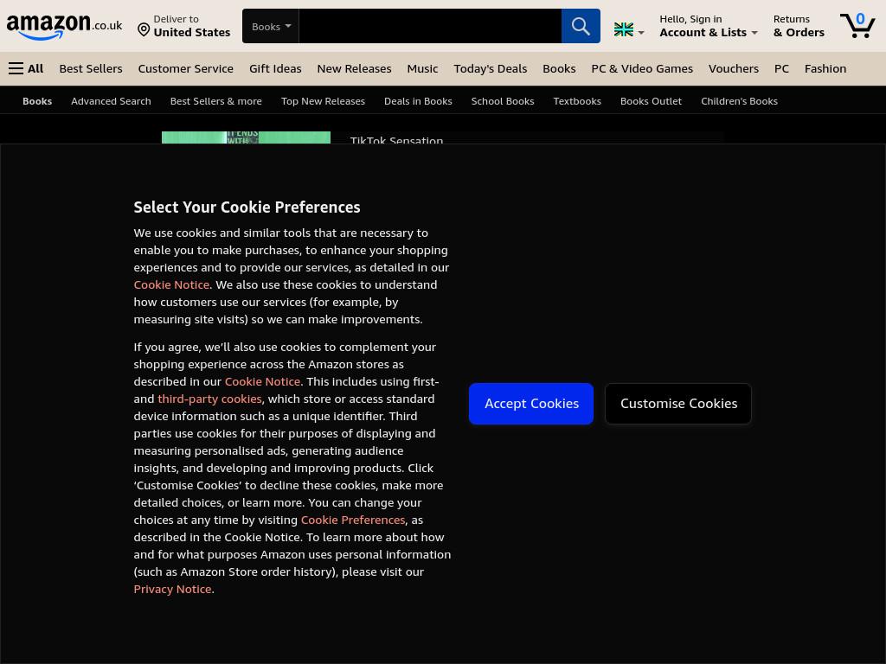Open Vouchers section

[734, 68]
